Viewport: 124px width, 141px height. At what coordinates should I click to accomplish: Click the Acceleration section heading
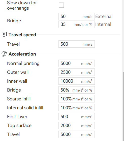click(22, 54)
